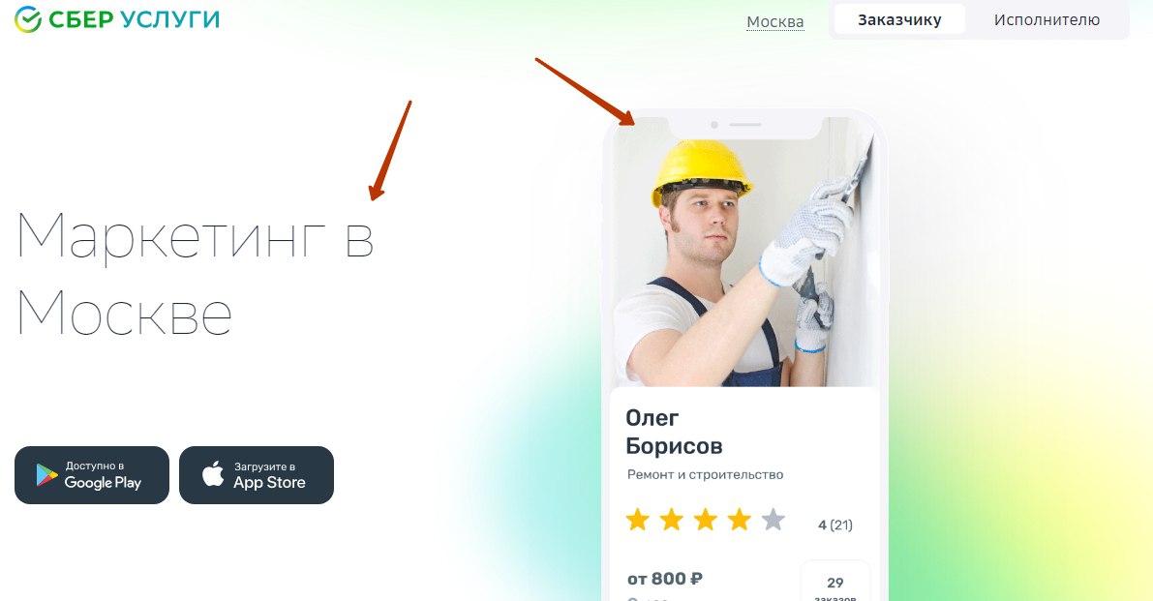Select the grey fifth rating star

[x=773, y=520]
